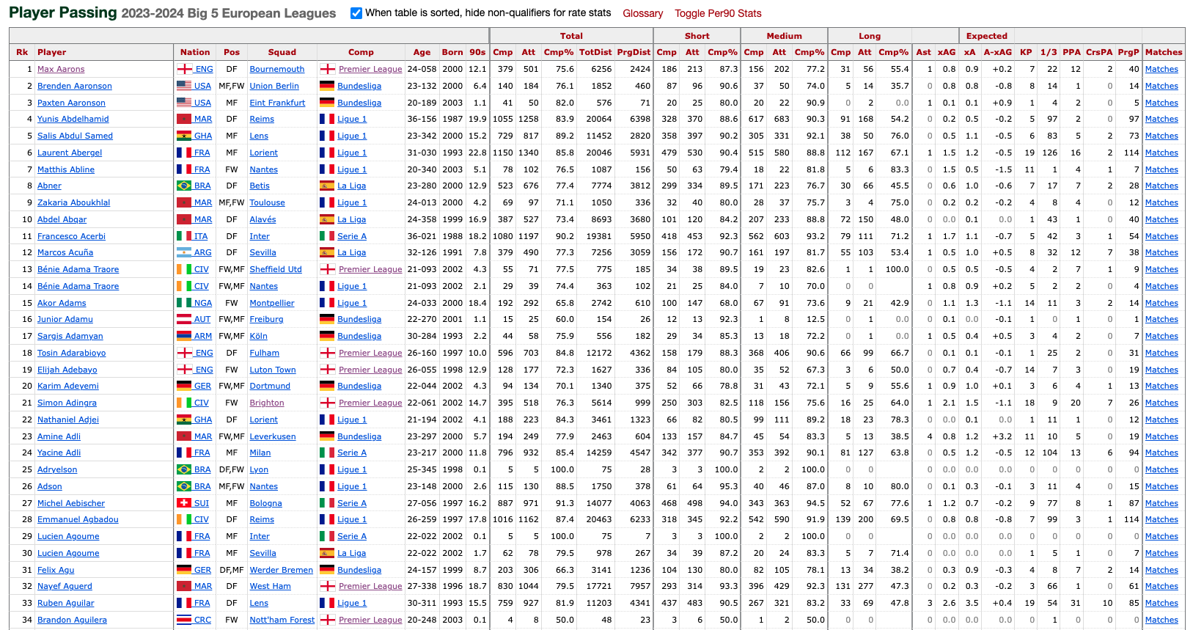Click Ivory Coast flag in Sheffield Utd Traore row
This screenshot has height=630, width=1193.
click(184, 269)
